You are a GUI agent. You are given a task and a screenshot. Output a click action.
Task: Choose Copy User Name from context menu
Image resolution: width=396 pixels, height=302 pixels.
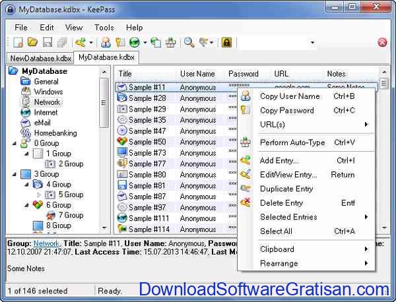coord(307,96)
